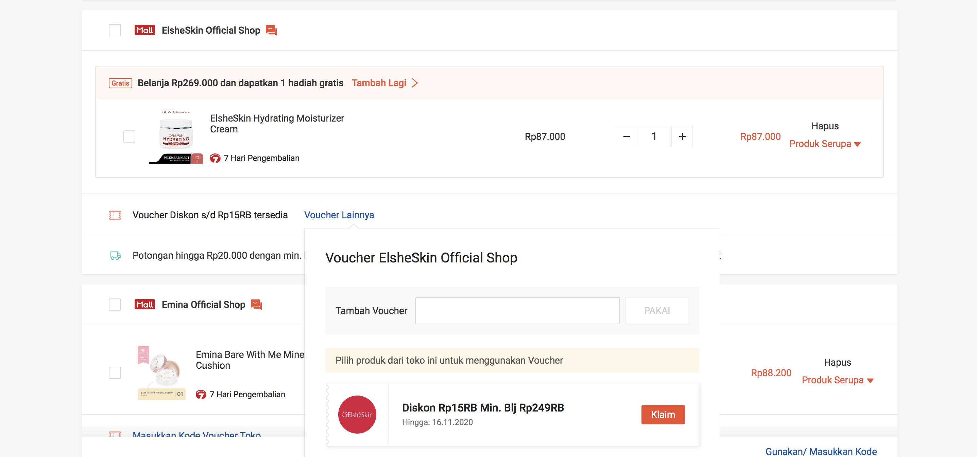Click the ElsheSkin voucher logo
This screenshot has height=457, width=977.
357,415
